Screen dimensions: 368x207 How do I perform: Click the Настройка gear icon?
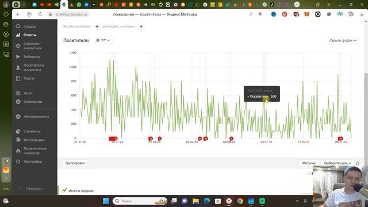click(x=18, y=162)
